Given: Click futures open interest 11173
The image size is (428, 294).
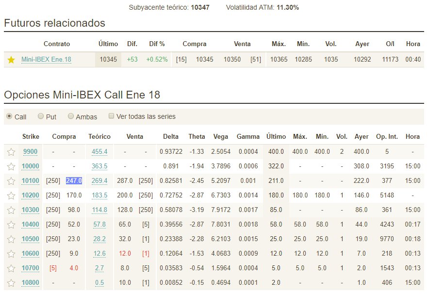Looking at the screenshot, I should coord(390,60).
